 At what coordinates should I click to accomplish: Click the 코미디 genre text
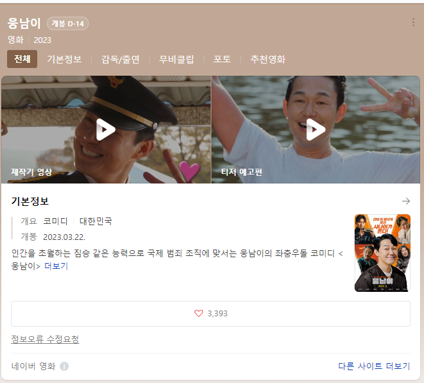[x=55, y=221]
